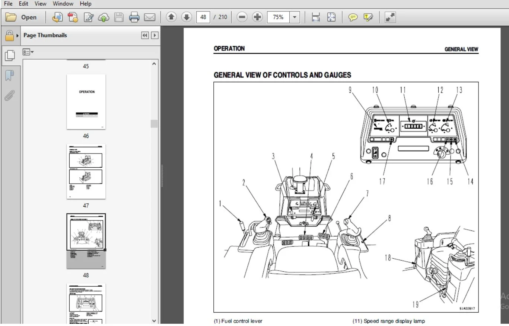Image resolution: width=509 pixels, height=326 pixels.
Task: Click the security lock icon
Action: (9, 36)
